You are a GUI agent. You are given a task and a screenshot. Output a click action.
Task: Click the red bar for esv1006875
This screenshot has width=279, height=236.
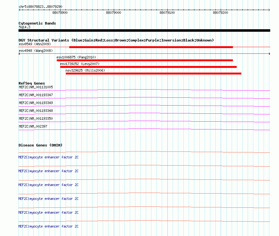pos(145,60)
